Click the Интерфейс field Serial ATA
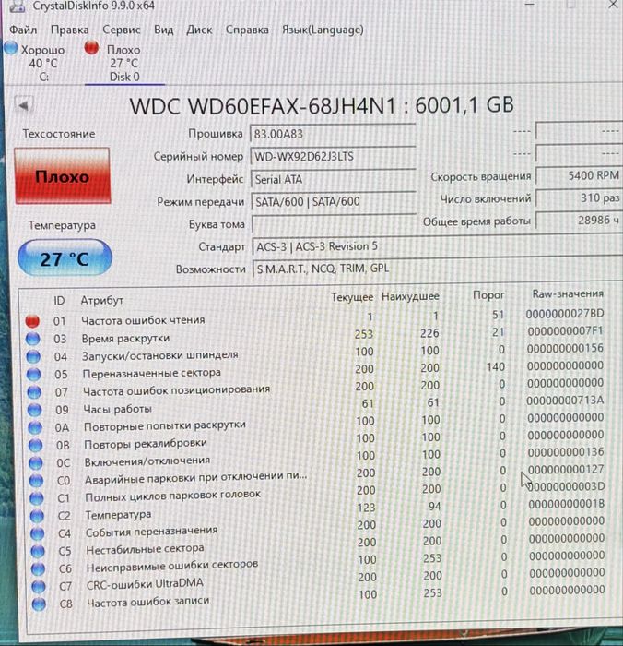This screenshot has width=623, height=646. tap(333, 179)
